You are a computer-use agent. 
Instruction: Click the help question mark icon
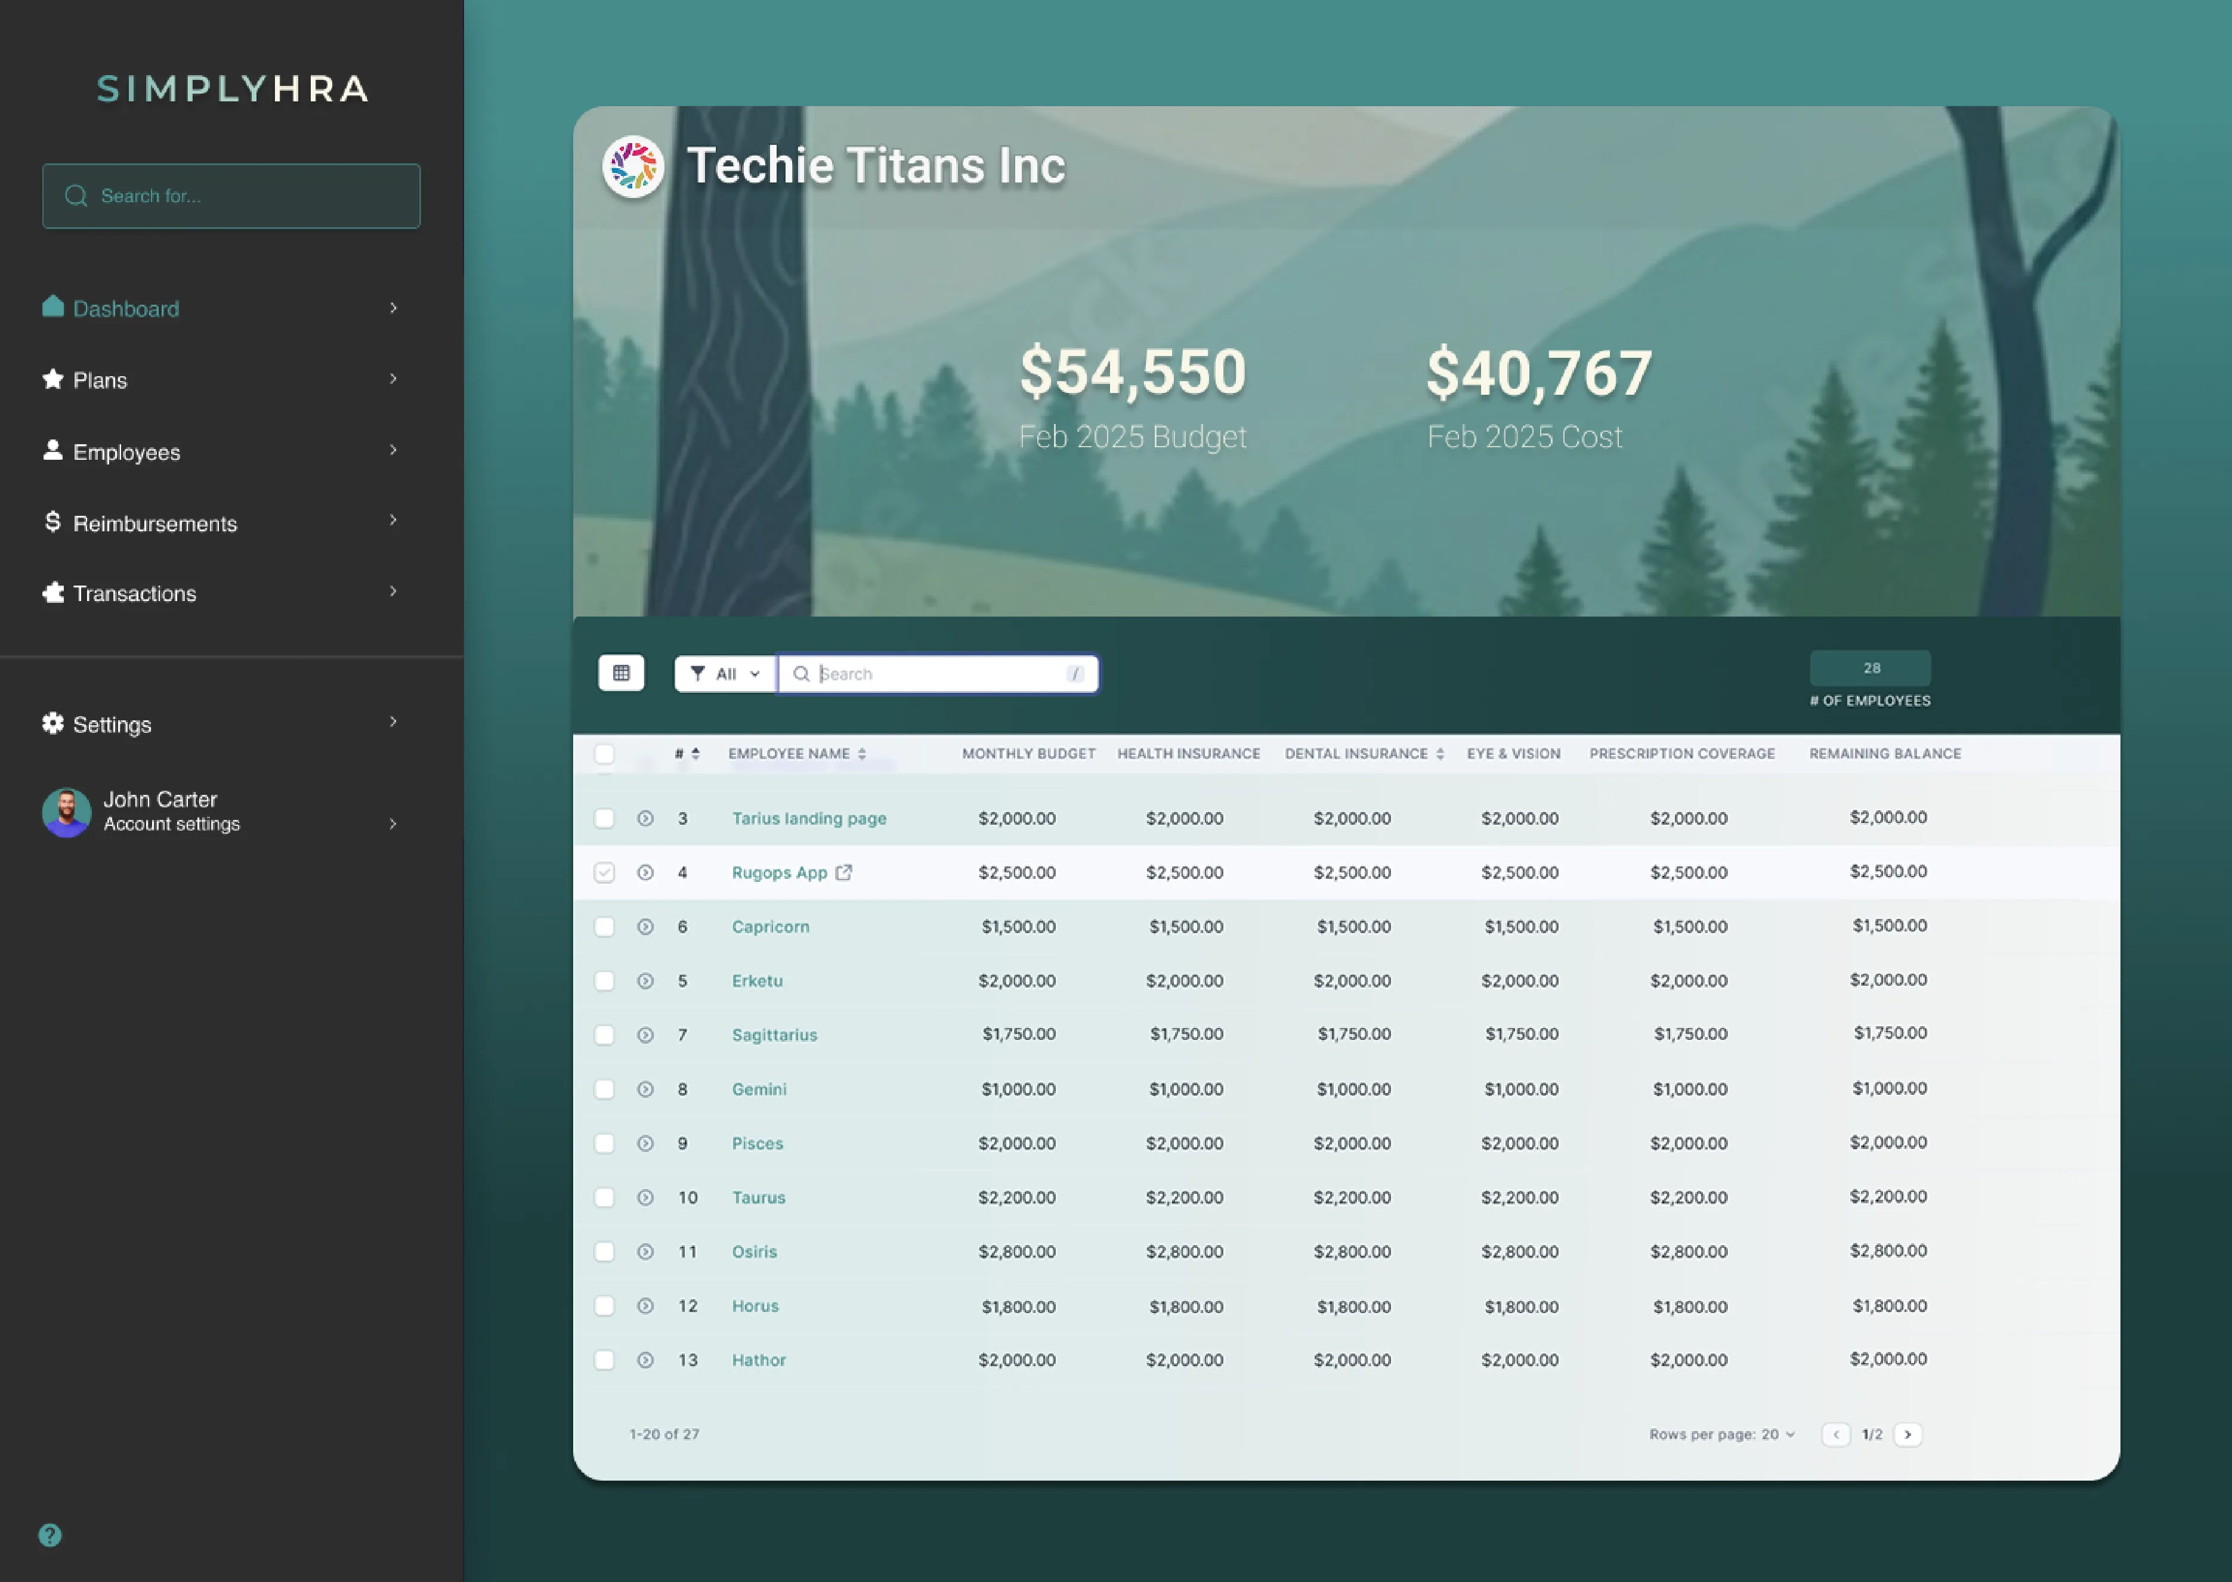pos(50,1535)
